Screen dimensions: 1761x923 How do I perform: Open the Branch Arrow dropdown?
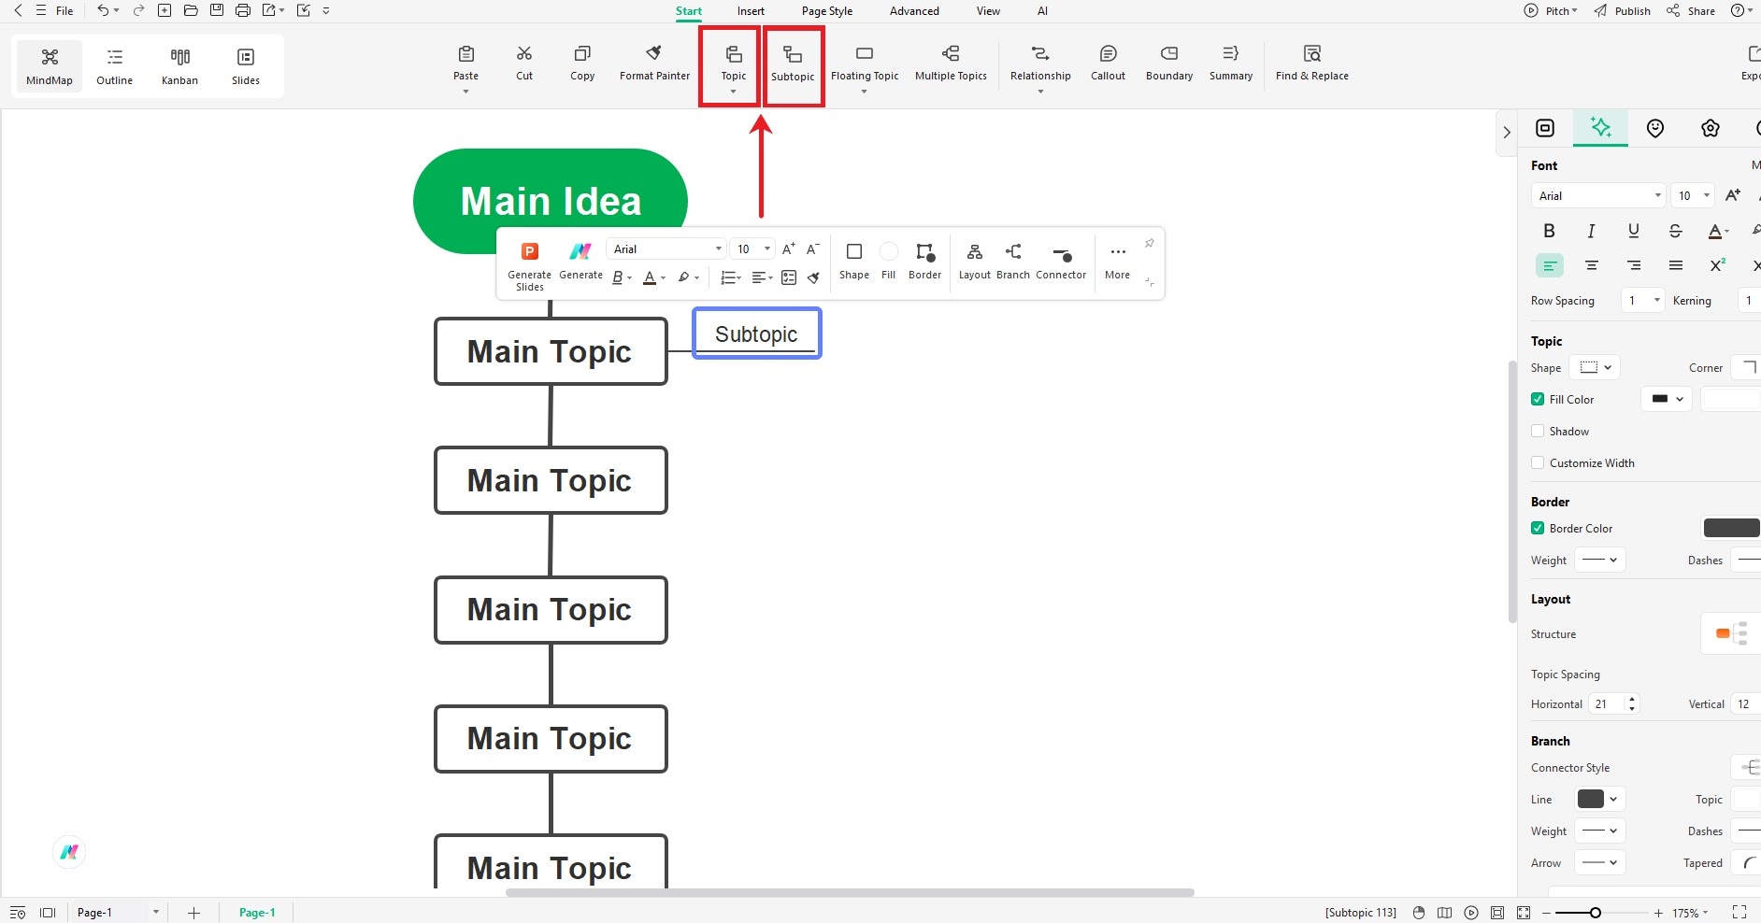[x=1600, y=862]
